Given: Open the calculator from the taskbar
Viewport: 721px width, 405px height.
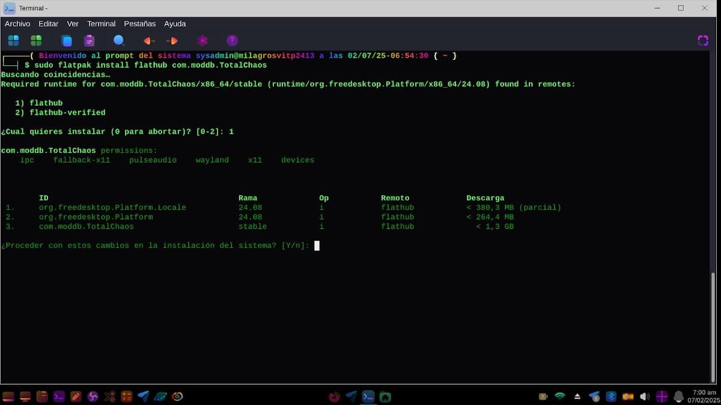Looking at the screenshot, I should [x=126, y=397].
